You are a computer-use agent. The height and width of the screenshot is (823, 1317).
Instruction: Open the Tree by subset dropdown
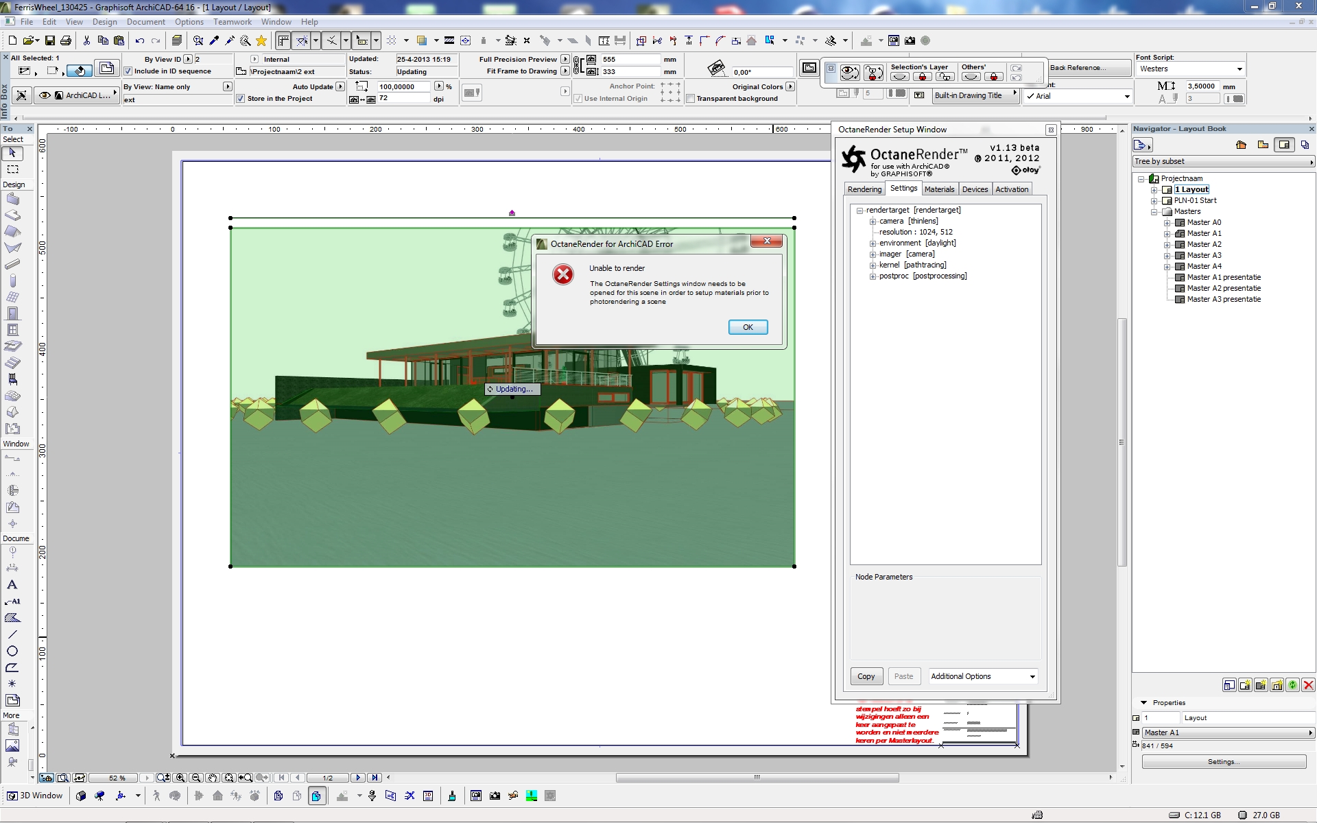tap(1223, 162)
